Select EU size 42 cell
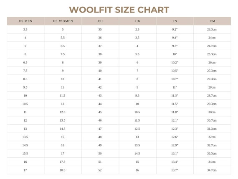The image size is (238, 179). pos(100,87)
